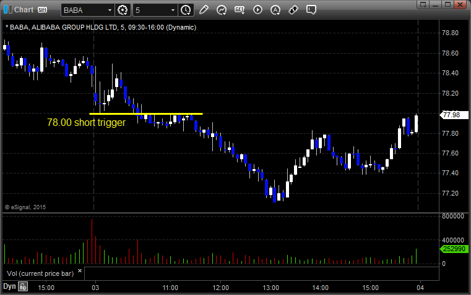Image resolution: width=471 pixels, height=295 pixels.
Task: Click the Chart window title text
Action: [x=24, y=10]
